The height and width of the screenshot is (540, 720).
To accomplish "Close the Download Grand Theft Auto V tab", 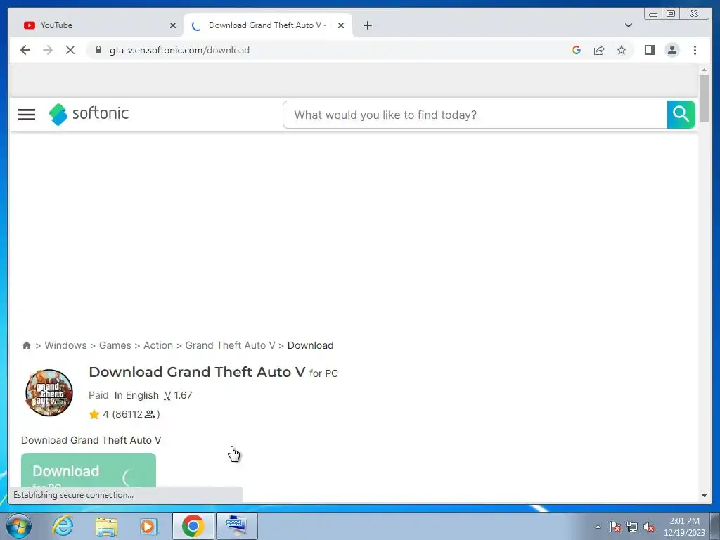I will pyautogui.click(x=341, y=25).
